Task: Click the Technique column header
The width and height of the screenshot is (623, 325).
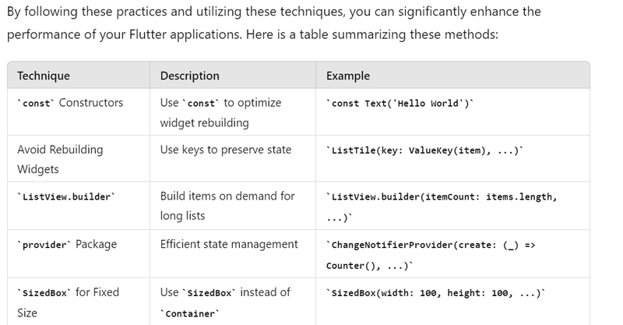Action: pyautogui.click(x=44, y=76)
